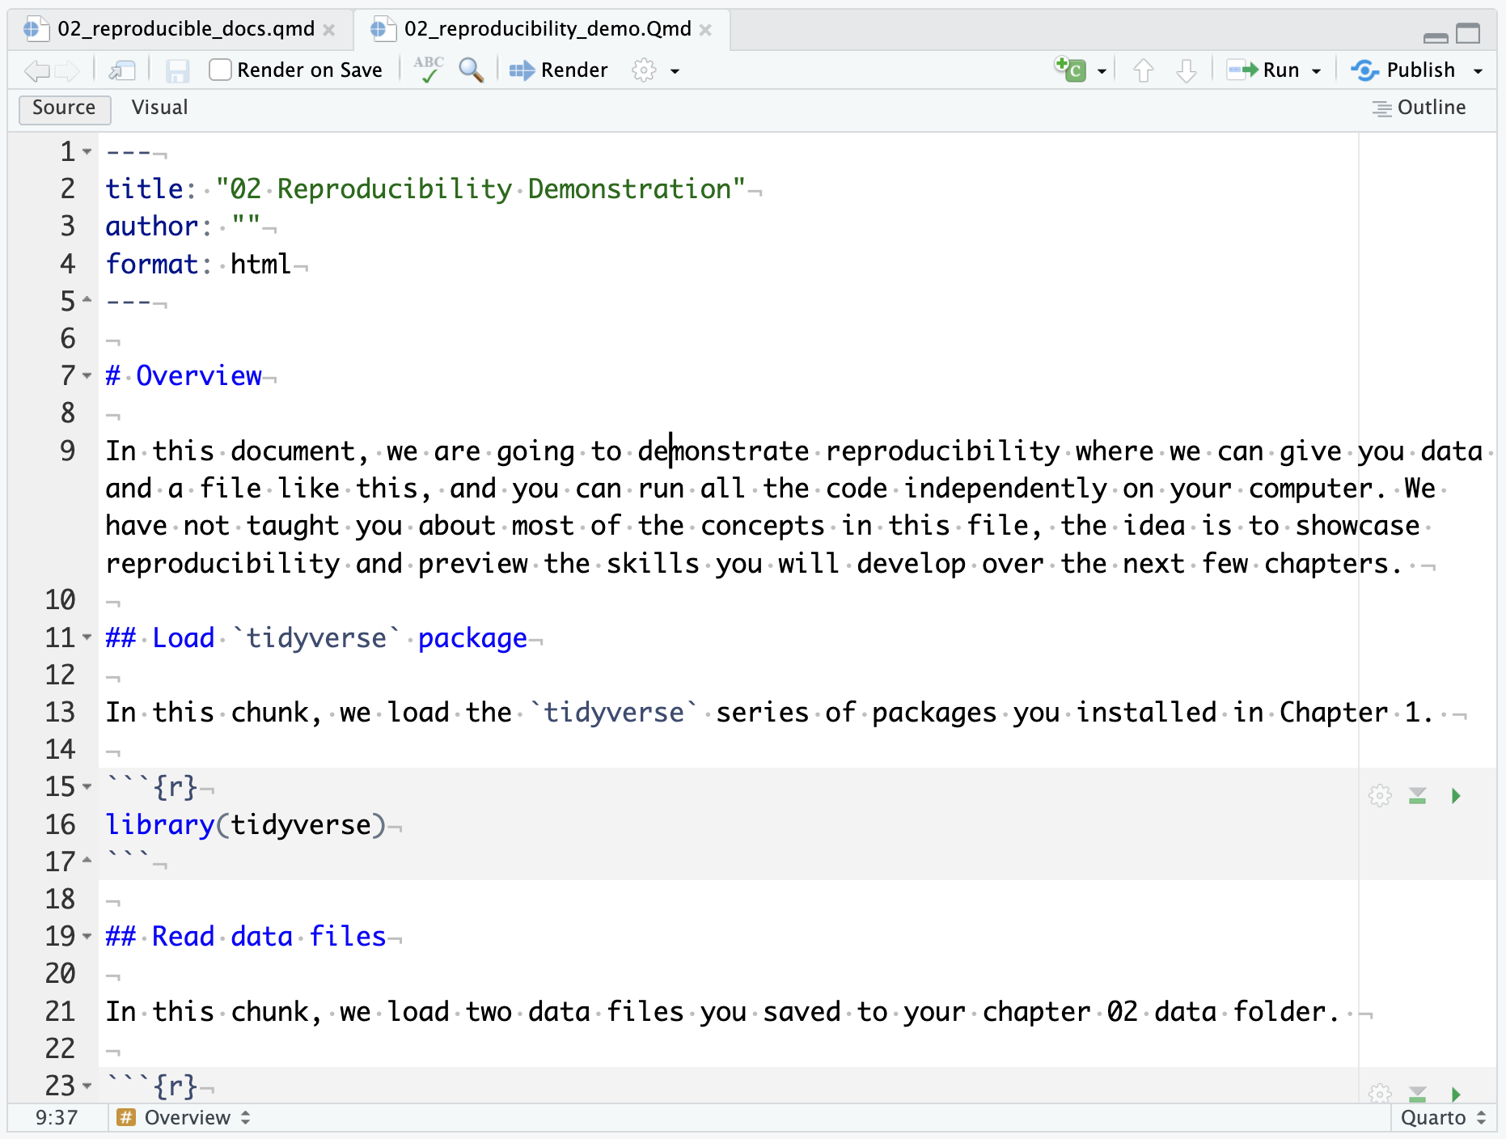
Task: Minimize the editor pane
Action: coord(1436,37)
